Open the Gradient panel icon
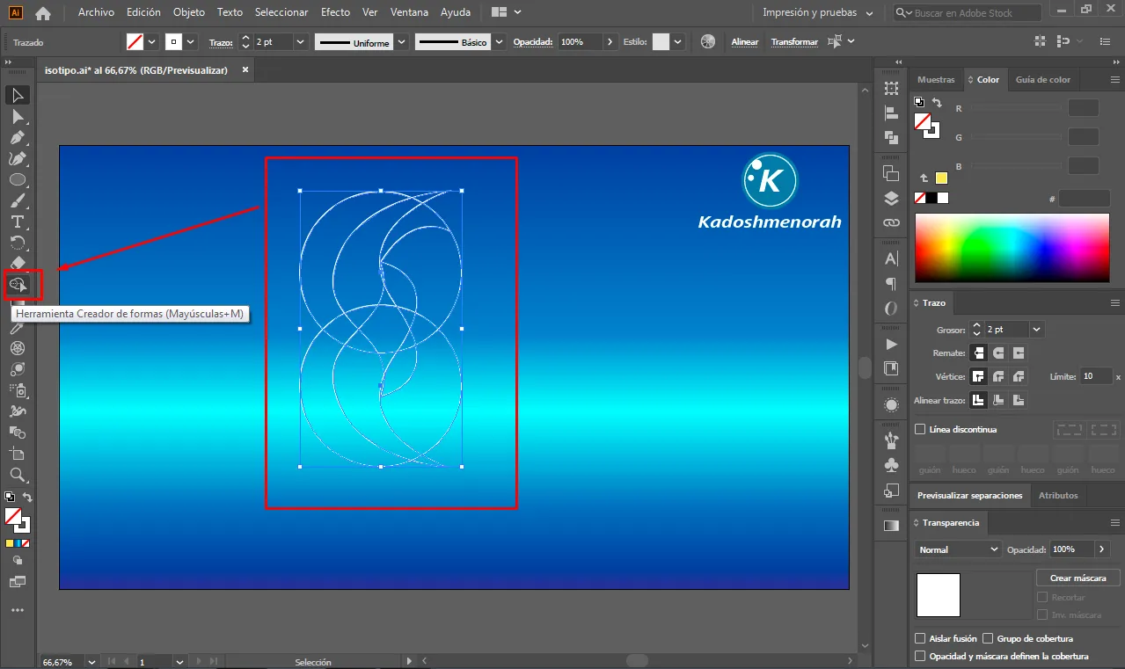The image size is (1125, 669). click(x=891, y=526)
